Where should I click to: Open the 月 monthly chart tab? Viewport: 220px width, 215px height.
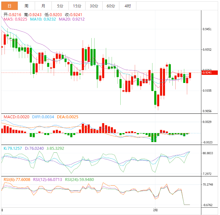43,6
